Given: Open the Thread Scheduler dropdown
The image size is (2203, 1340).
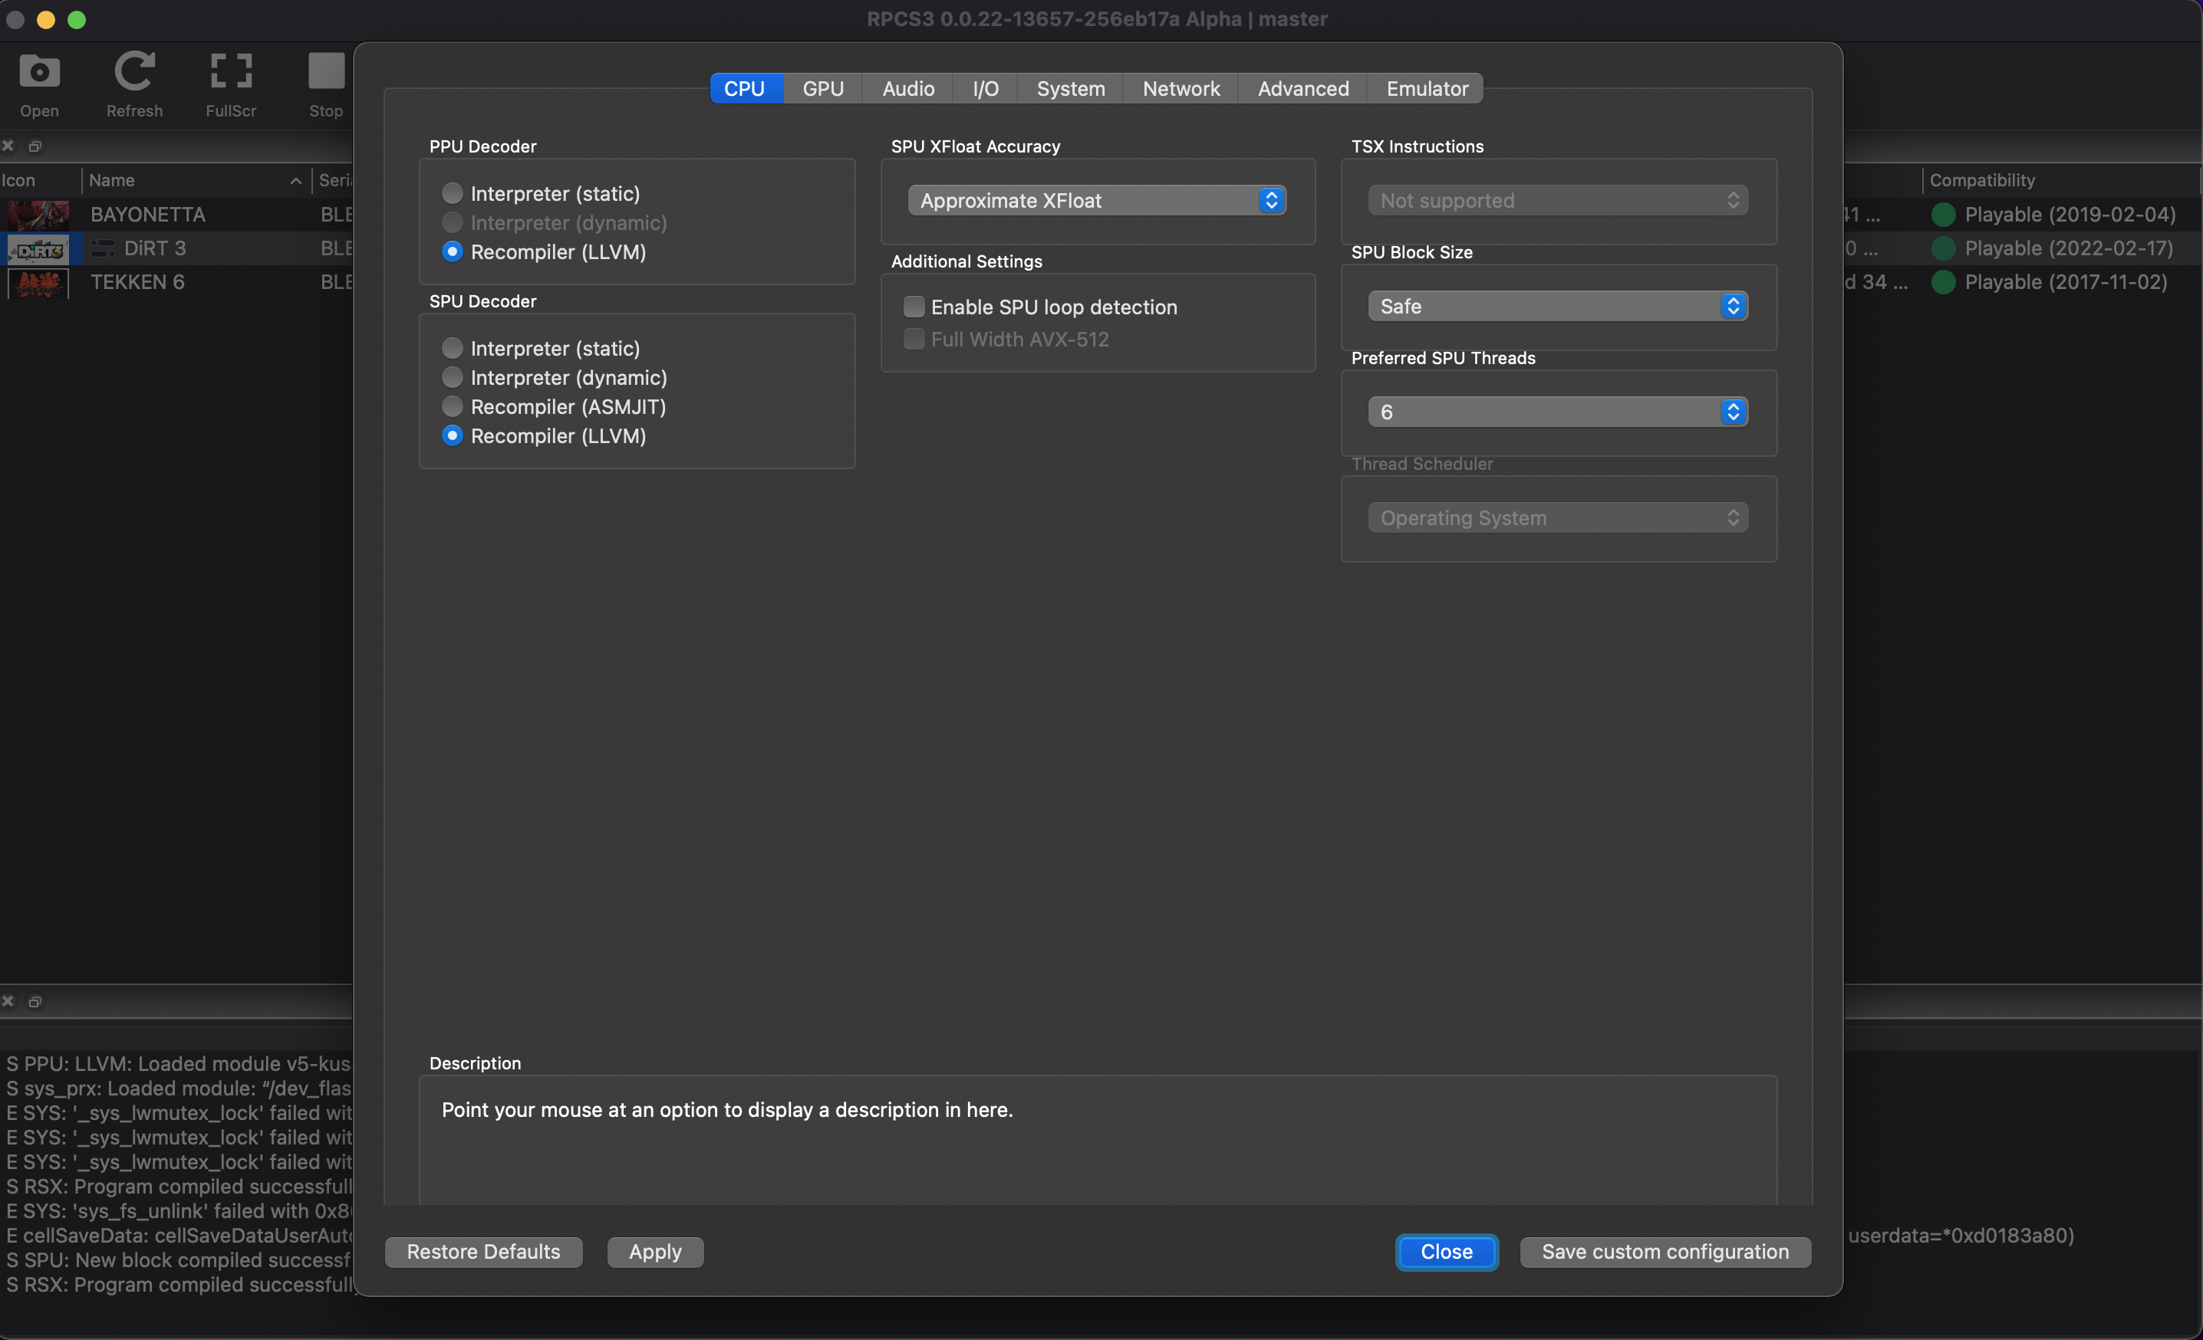Looking at the screenshot, I should click(1557, 517).
